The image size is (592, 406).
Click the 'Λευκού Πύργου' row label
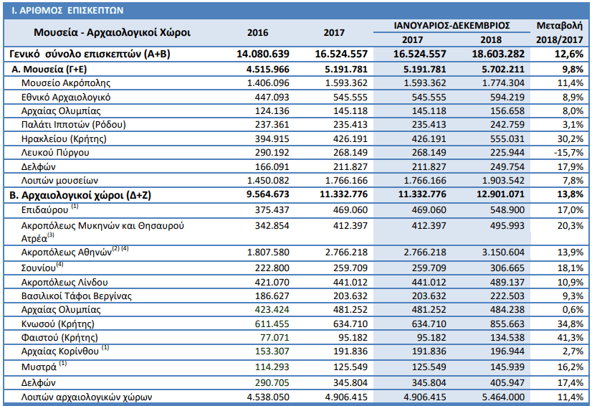(x=54, y=152)
